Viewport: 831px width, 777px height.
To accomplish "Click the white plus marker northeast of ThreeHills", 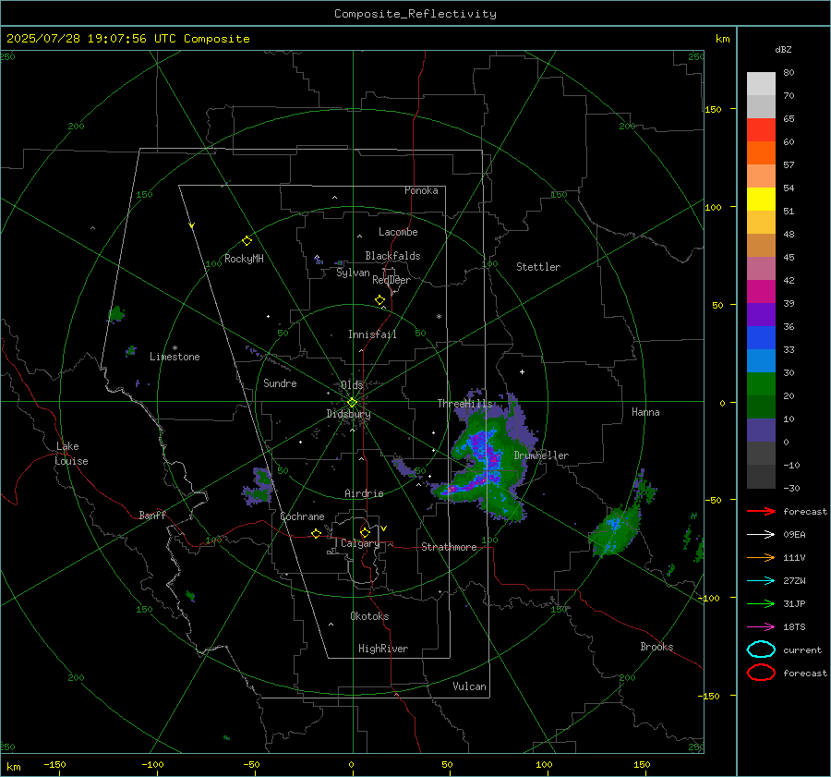I will pos(522,371).
